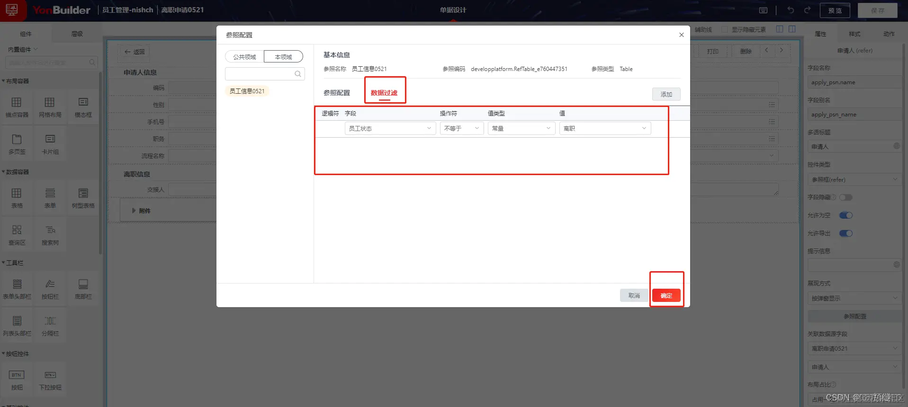Click the YonBuilder logo icon

pos(12,10)
